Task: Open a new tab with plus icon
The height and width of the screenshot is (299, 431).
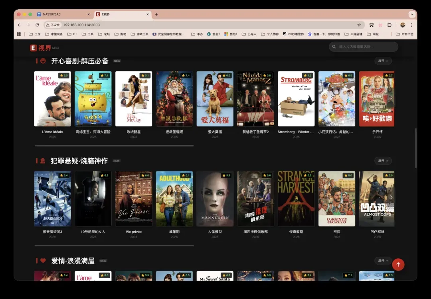Action: click(x=156, y=14)
